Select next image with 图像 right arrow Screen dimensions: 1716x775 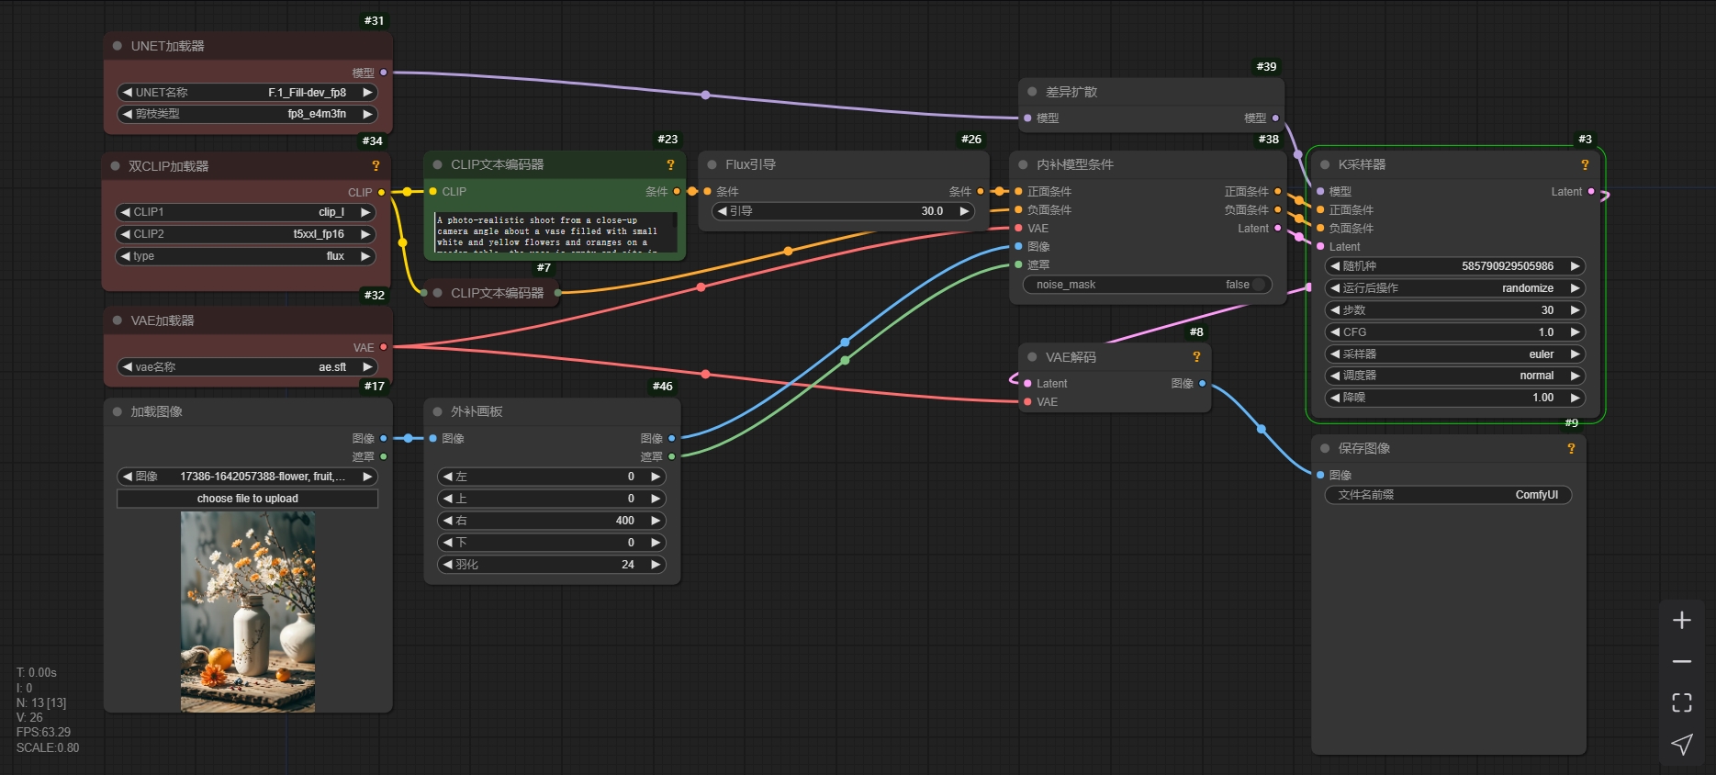point(367,477)
